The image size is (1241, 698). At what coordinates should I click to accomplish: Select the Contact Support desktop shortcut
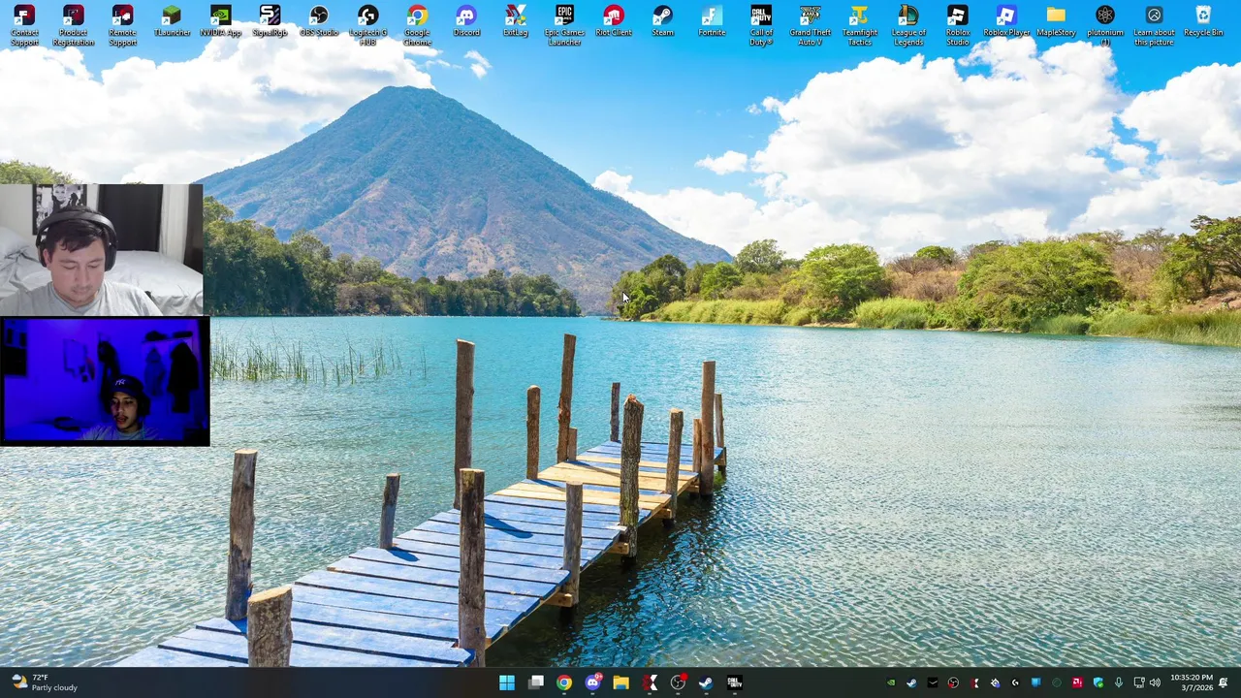[24, 25]
